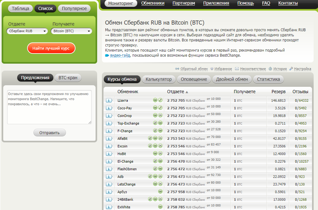The image size is (318, 210).
Task: Open El-Change reviews 0/10257
Action: [302, 161]
